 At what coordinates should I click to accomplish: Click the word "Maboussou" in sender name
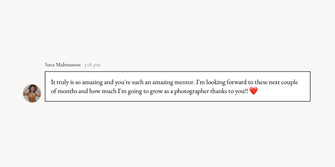[68, 65]
